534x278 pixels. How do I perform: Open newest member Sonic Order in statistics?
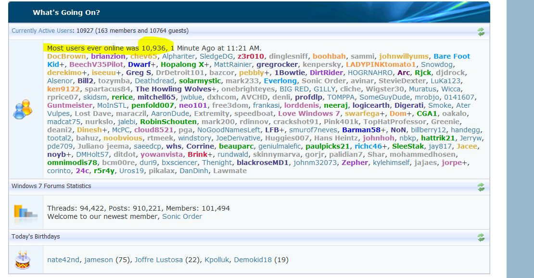pos(182,216)
